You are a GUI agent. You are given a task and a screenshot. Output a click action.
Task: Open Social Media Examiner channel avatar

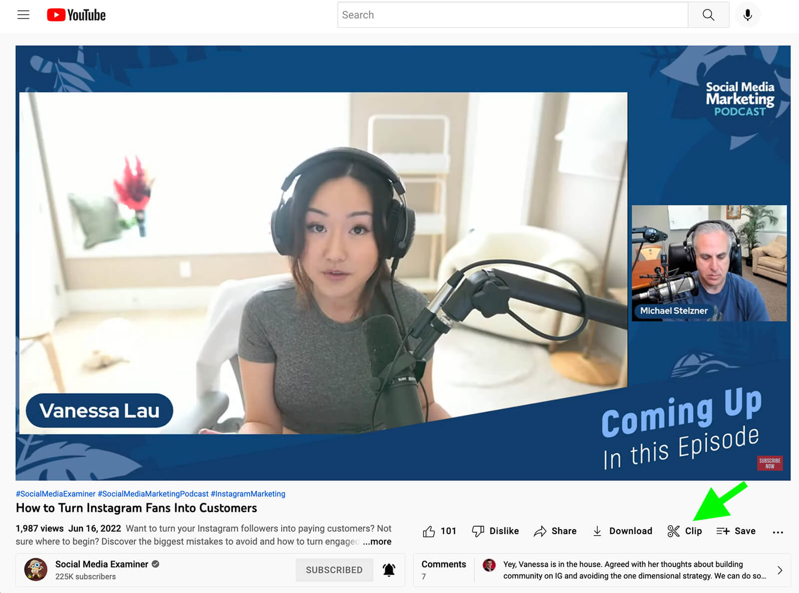(36, 570)
